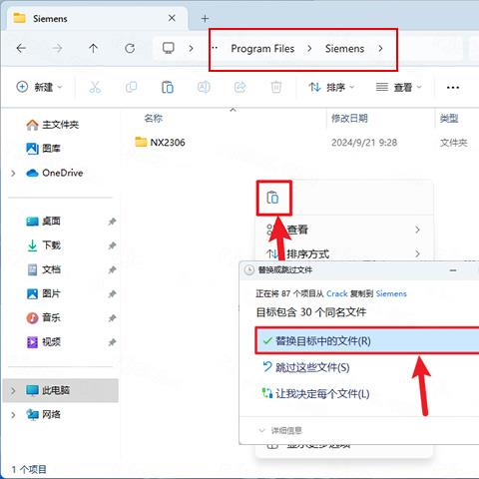
Task: Open the new tab plus button
Action: pos(205,19)
